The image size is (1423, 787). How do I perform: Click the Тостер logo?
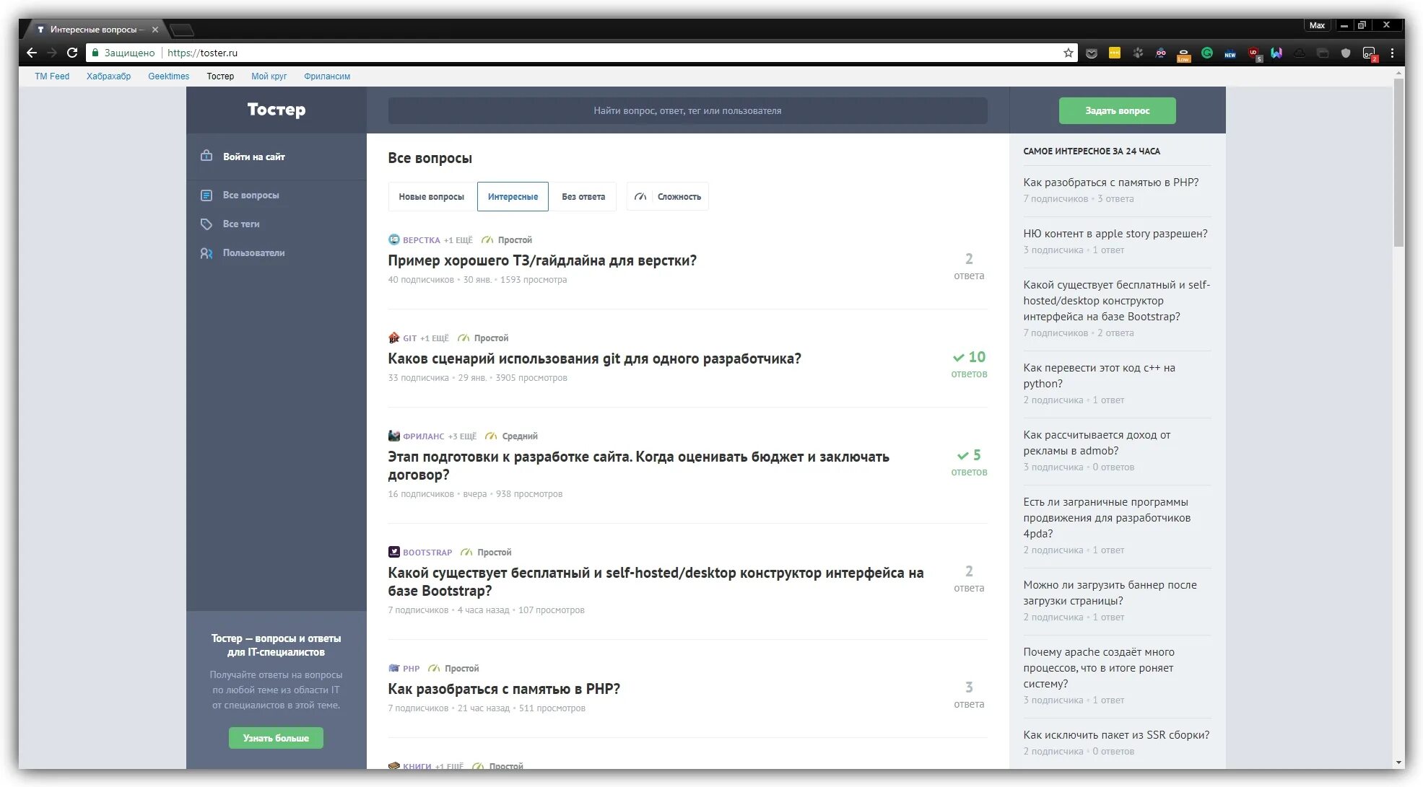point(277,110)
